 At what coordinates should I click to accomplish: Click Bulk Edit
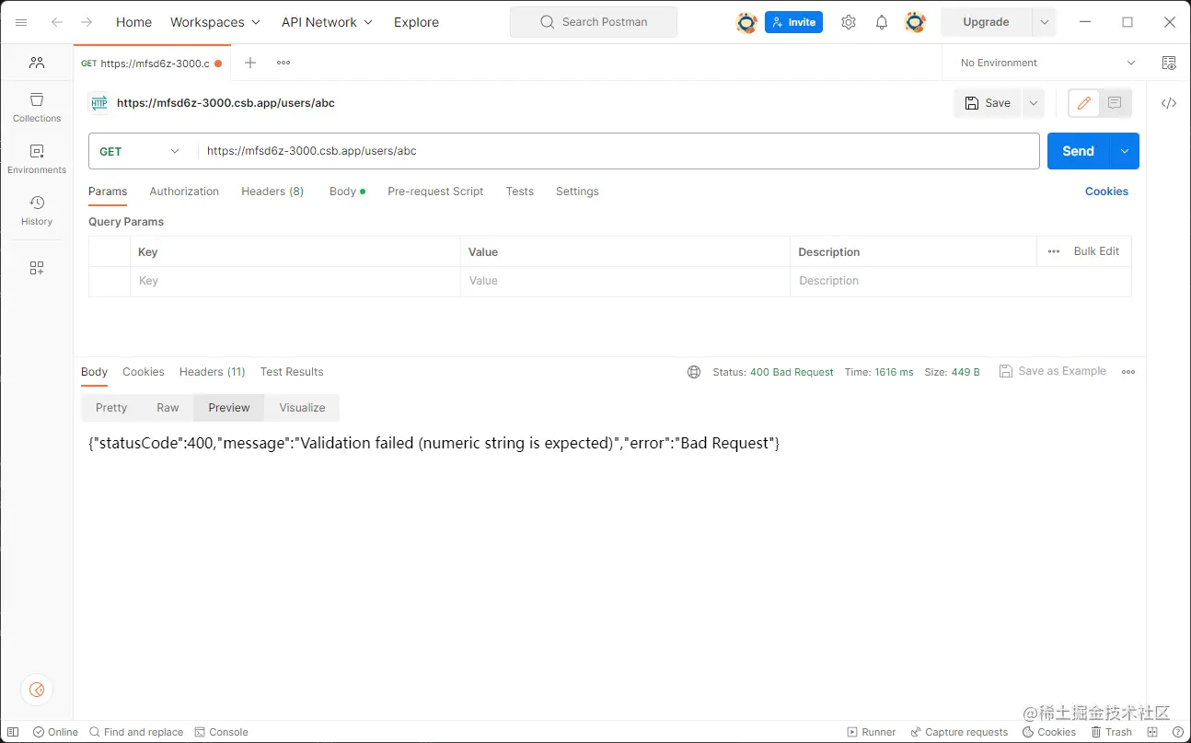tap(1096, 251)
